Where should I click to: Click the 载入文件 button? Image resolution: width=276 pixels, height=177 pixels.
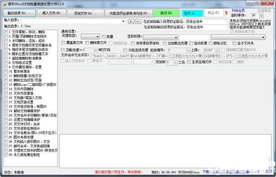(52, 13)
